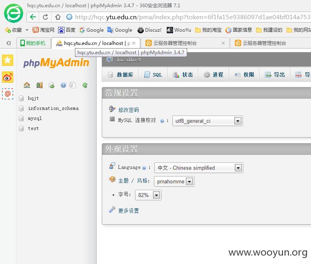Expand the 收藏 bookmarks dropdown arrow

click(x=27, y=30)
